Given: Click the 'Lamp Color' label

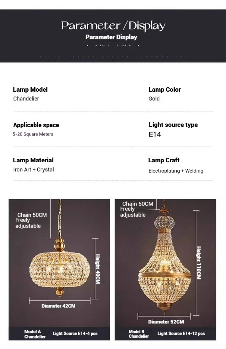Looking at the screenshot, I should tap(165, 90).
